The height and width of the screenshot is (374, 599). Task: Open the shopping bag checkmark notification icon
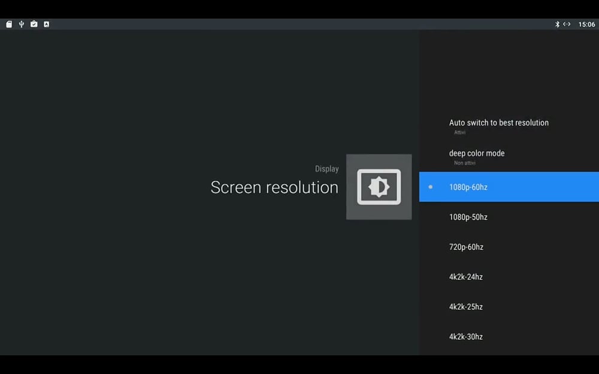(x=34, y=24)
